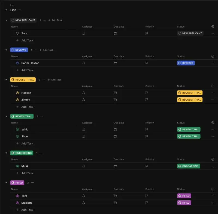The width and height of the screenshot is (218, 214).
Task: Collapse the List section arrow
Action: pos(6,10)
